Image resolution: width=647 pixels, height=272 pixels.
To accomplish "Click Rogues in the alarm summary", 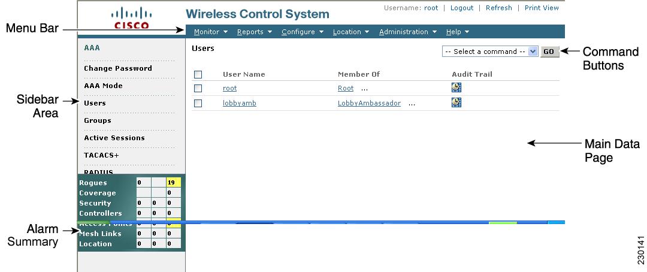I will tap(93, 183).
